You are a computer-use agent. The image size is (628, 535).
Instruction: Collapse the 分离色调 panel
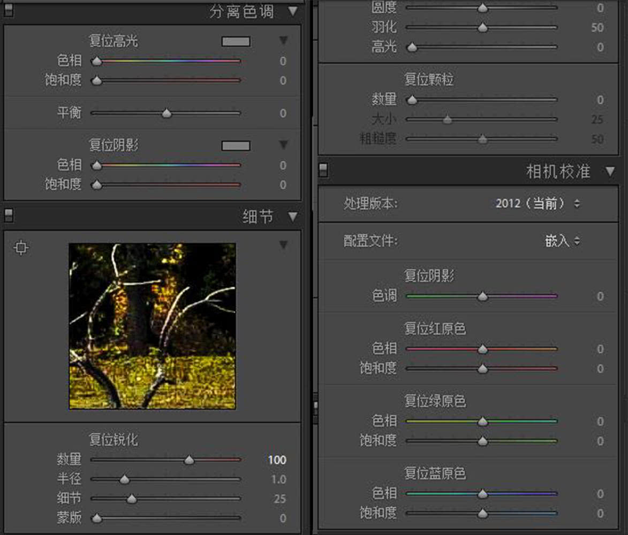292,11
